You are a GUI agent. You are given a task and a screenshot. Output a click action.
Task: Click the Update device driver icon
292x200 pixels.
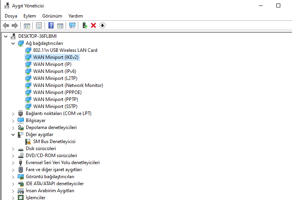pyautogui.click(x=85, y=25)
